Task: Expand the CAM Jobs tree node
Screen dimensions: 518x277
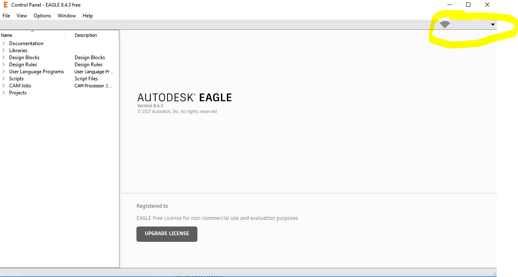Action: coord(4,86)
